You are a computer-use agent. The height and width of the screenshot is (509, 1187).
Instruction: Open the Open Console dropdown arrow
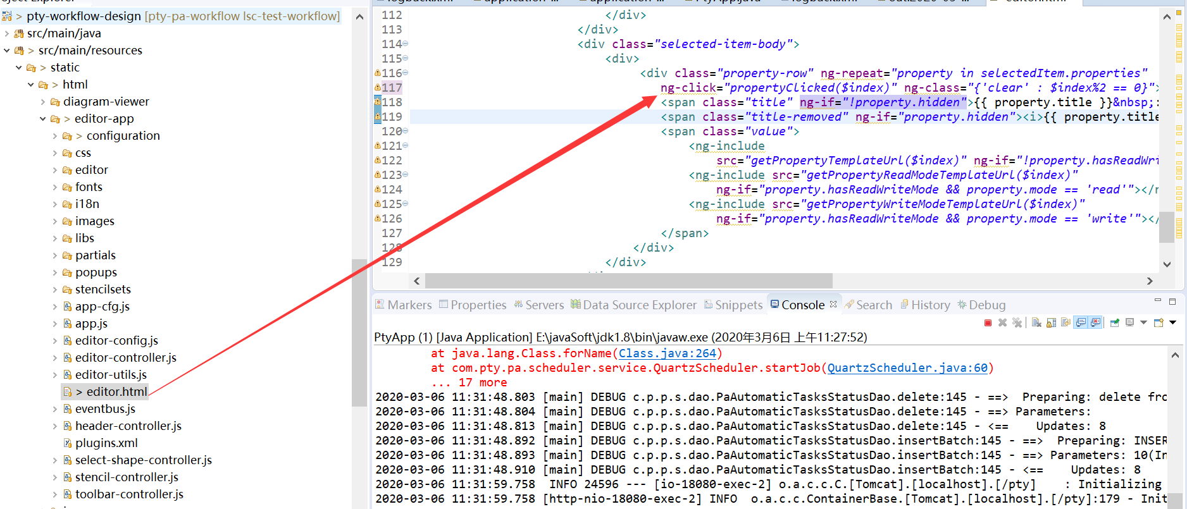pyautogui.click(x=1172, y=322)
